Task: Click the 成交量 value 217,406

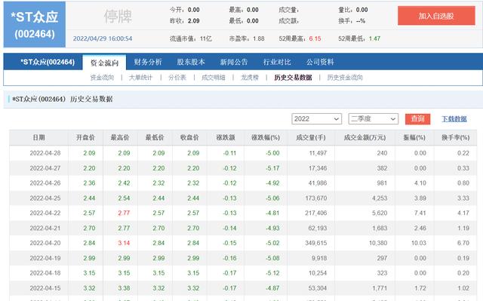Action: (x=316, y=213)
